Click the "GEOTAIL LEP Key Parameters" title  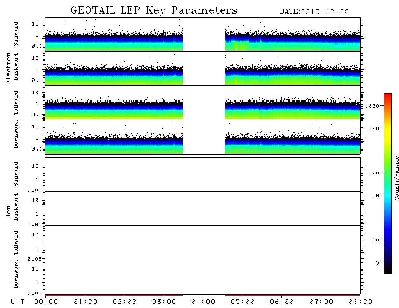pyautogui.click(x=154, y=10)
